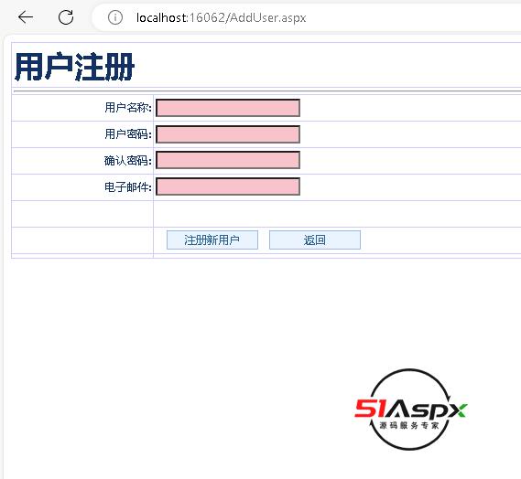This screenshot has height=479, width=521.
Task: Click the empty row above the buttons
Action: click(x=266, y=214)
